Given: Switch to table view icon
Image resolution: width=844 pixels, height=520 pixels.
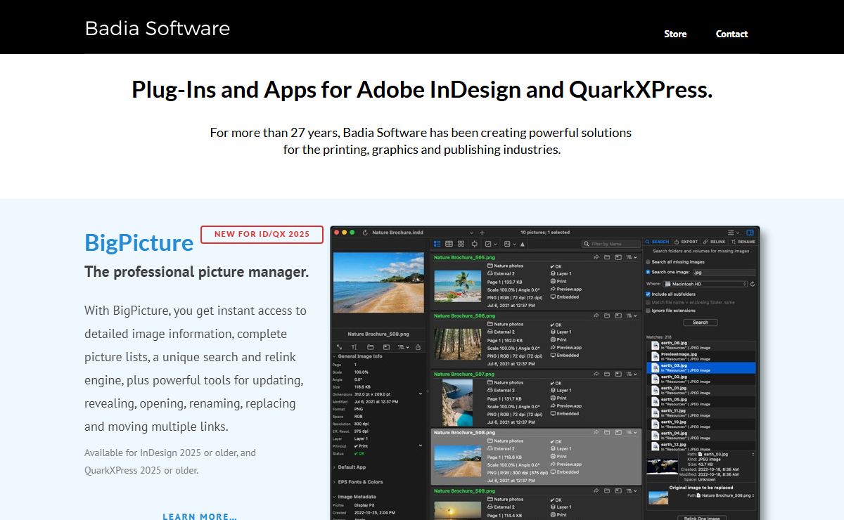Looking at the screenshot, I should (449, 244).
